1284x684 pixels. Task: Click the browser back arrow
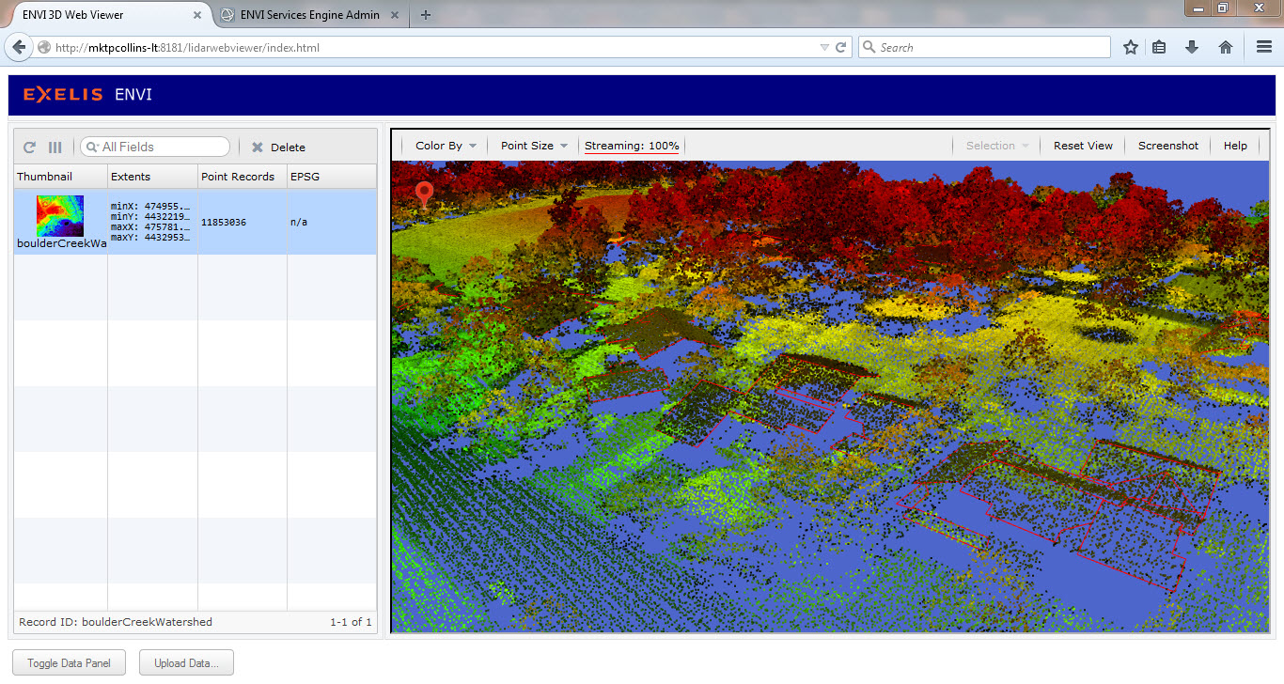tap(20, 47)
